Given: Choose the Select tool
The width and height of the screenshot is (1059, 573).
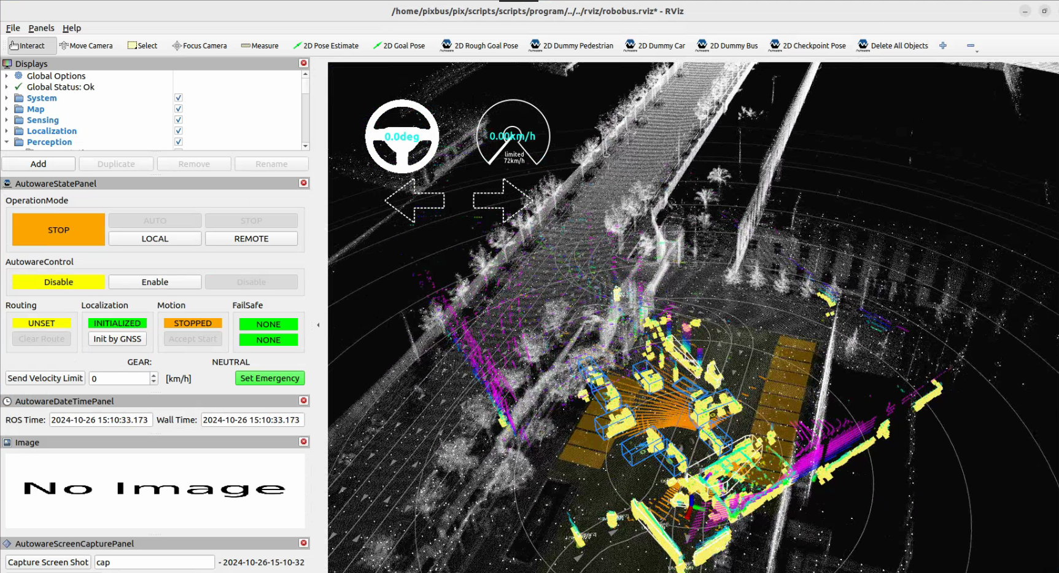Looking at the screenshot, I should click(x=142, y=45).
